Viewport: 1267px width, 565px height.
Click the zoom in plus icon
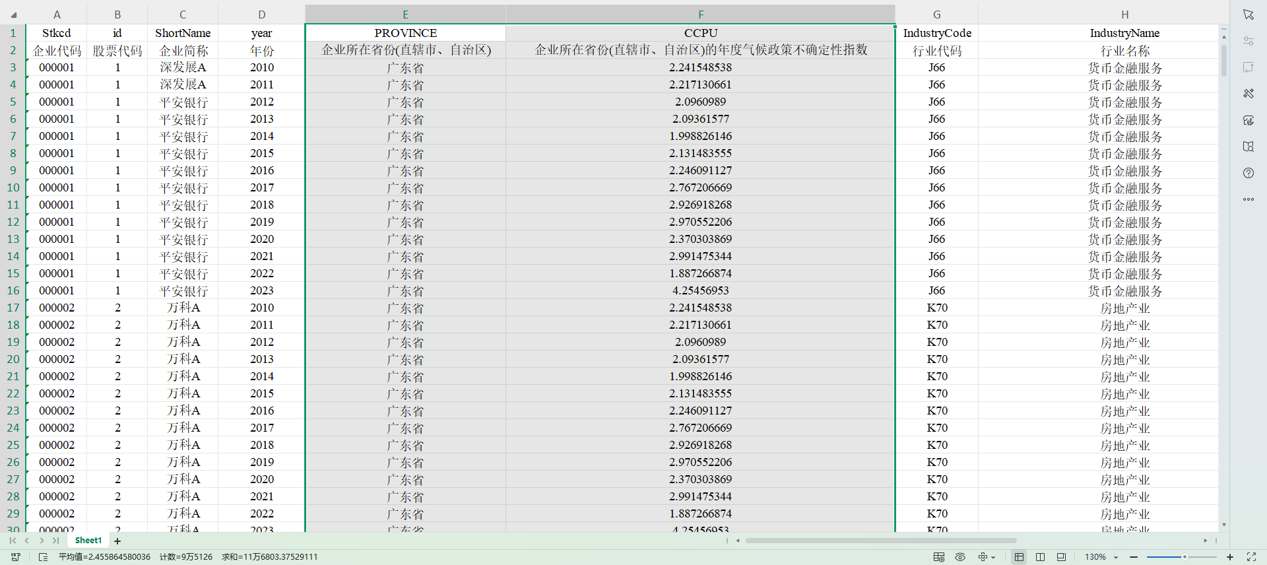tap(1230, 557)
